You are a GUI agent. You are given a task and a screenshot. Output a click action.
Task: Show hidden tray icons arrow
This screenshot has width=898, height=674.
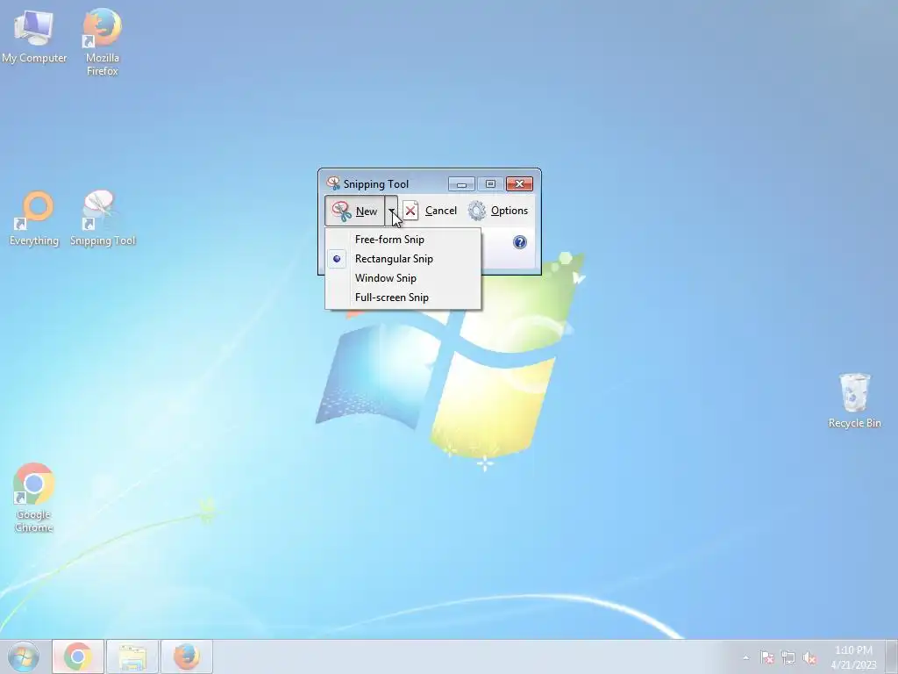[745, 657]
